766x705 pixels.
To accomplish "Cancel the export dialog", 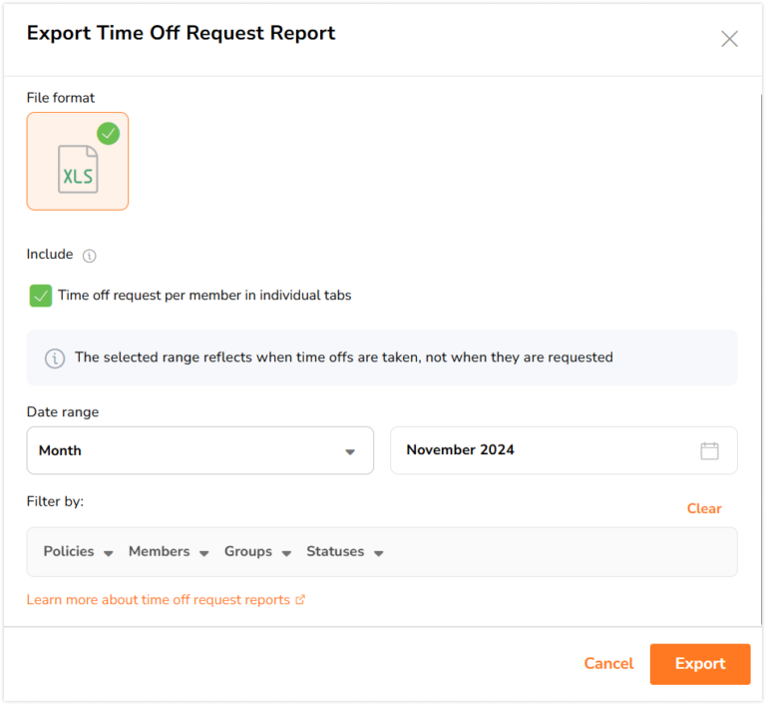I will [x=608, y=664].
